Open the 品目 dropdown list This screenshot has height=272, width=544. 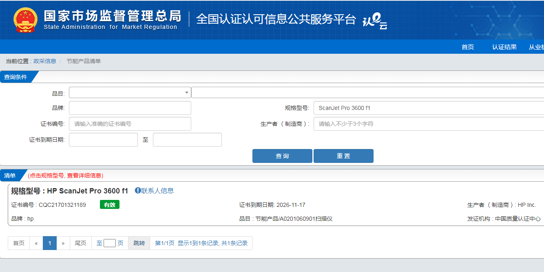(130, 92)
